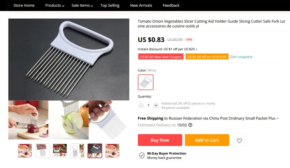The width and height of the screenshot is (290, 168).
Task: Open the New Arrivals section
Action: (x=141, y=6)
